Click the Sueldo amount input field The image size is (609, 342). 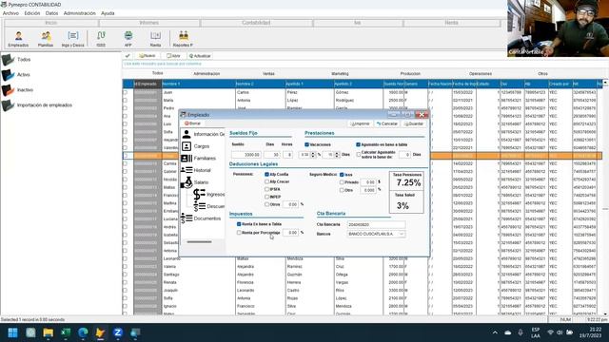[x=246, y=154]
